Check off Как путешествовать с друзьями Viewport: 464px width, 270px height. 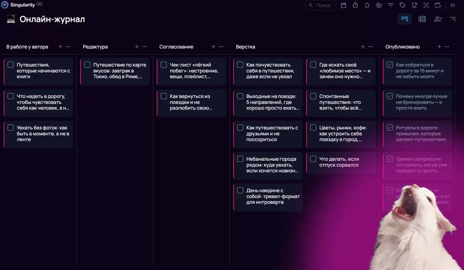240,128
